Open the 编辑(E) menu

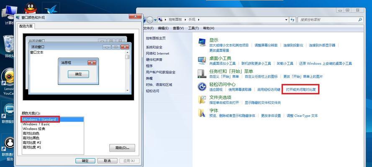[x=163, y=28]
